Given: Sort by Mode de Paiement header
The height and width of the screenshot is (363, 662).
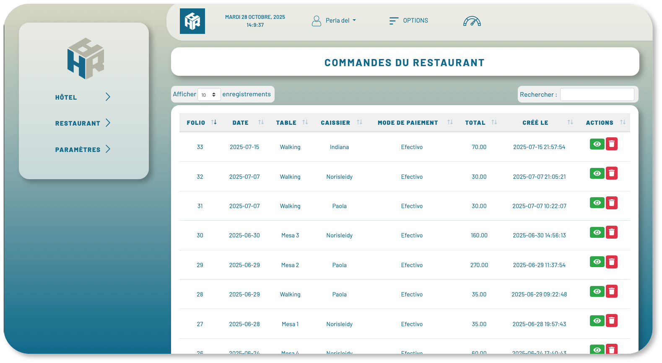Looking at the screenshot, I should (450, 122).
